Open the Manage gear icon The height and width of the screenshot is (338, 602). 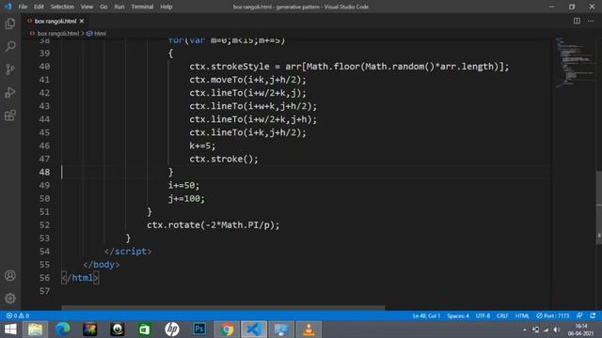tap(10, 299)
